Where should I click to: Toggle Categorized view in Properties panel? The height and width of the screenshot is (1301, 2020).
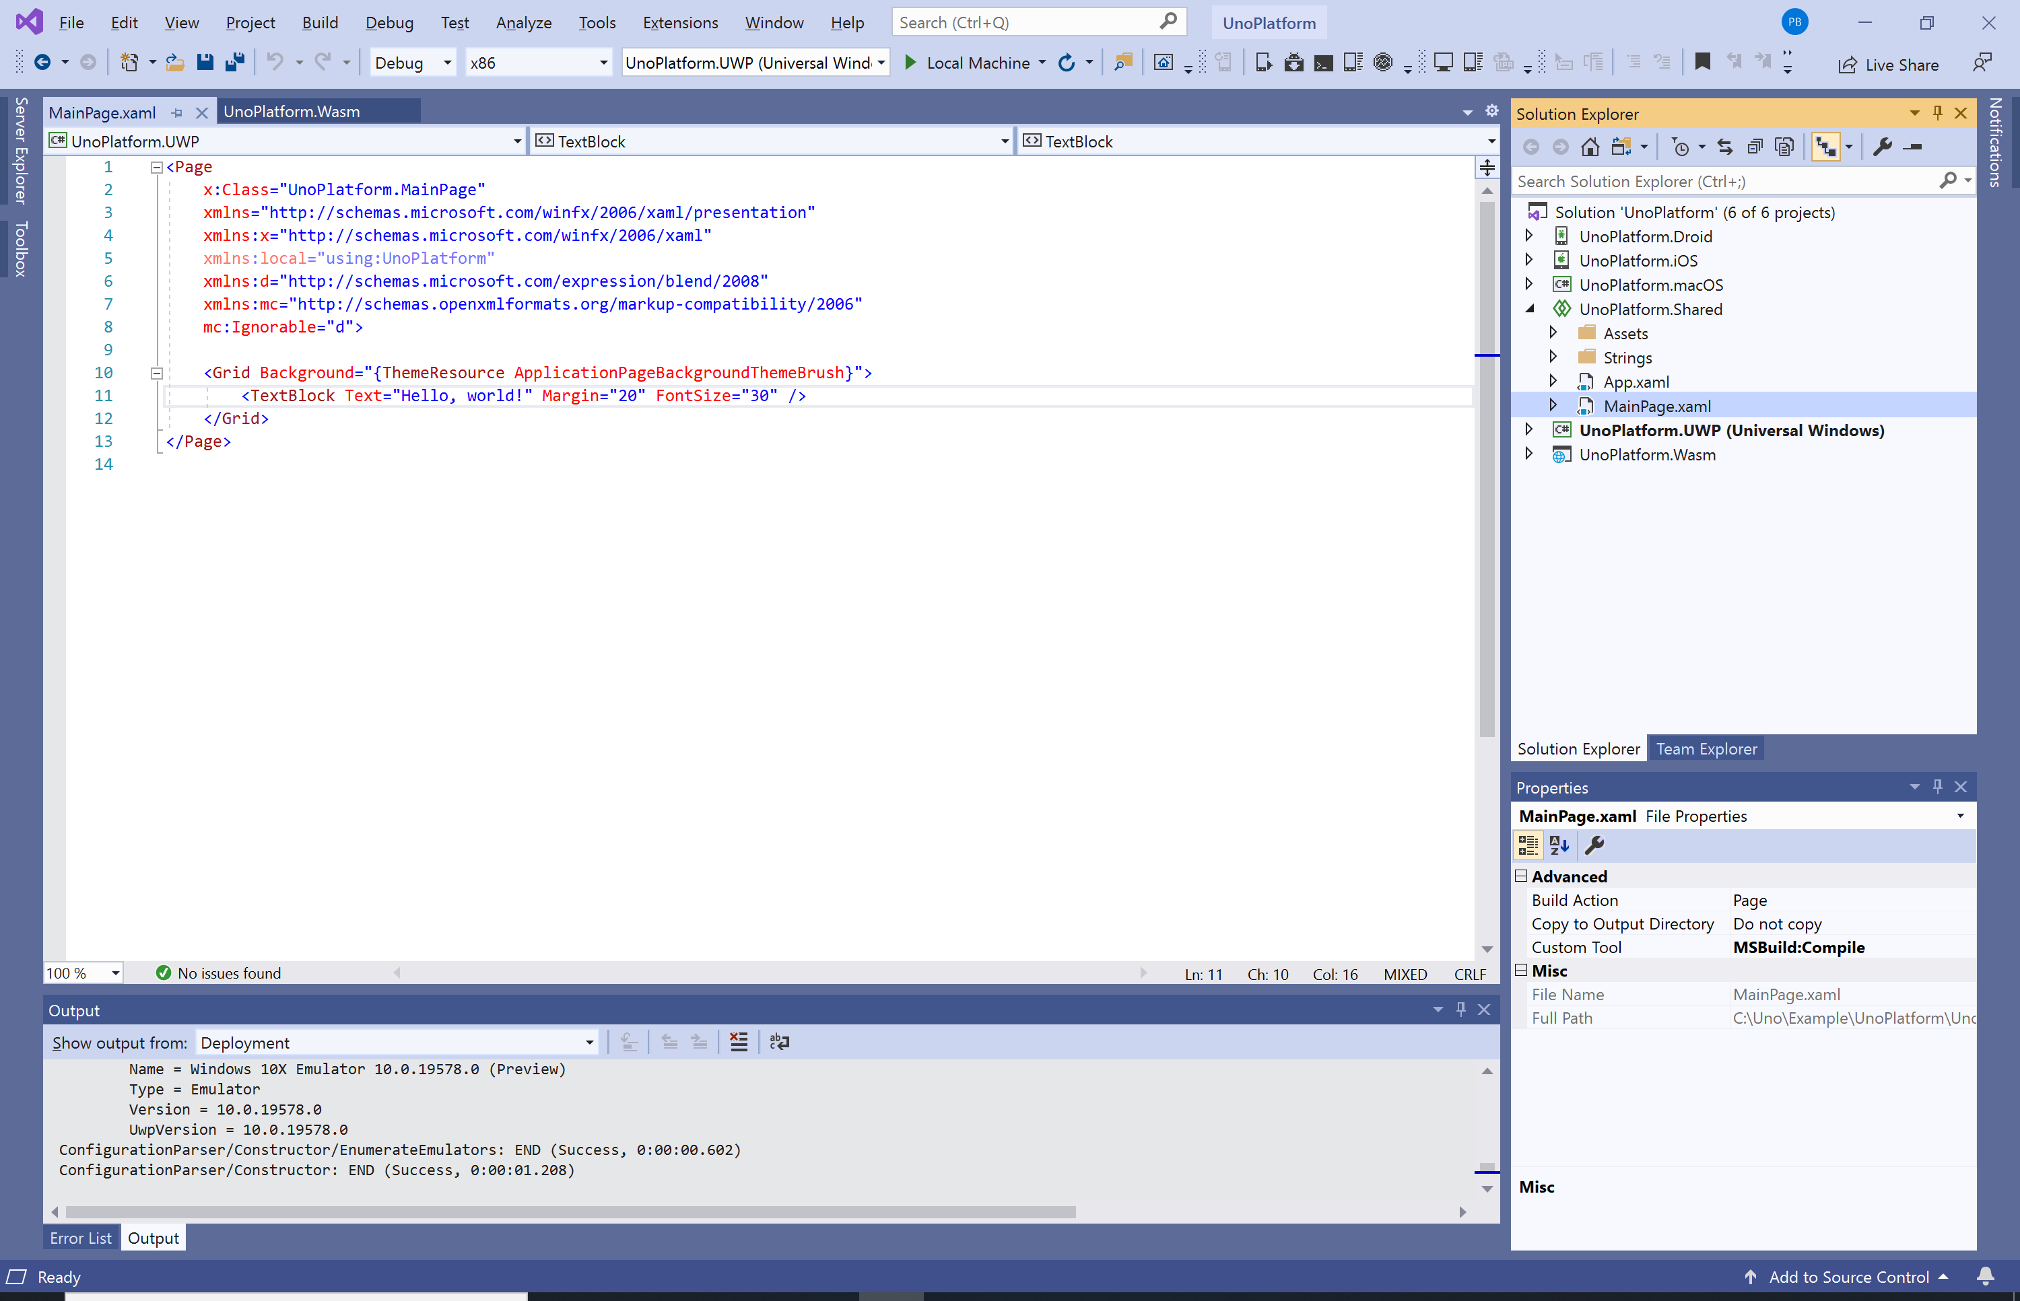pos(1528,845)
